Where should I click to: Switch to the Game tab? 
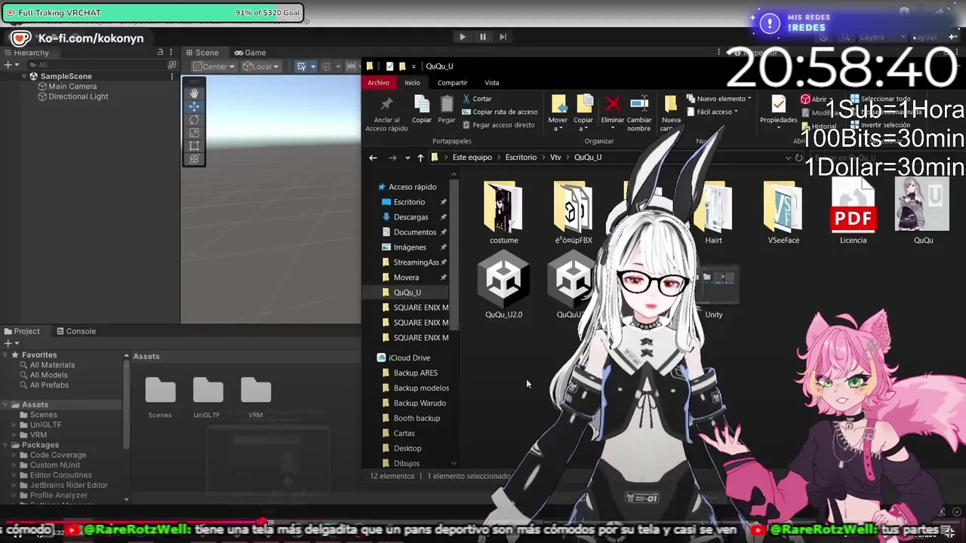click(250, 53)
